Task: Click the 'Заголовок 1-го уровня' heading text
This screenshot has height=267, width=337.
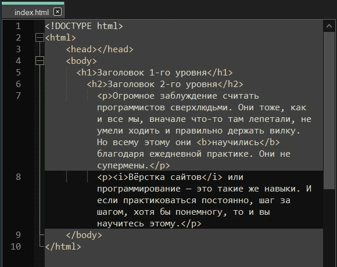Action: (152, 73)
